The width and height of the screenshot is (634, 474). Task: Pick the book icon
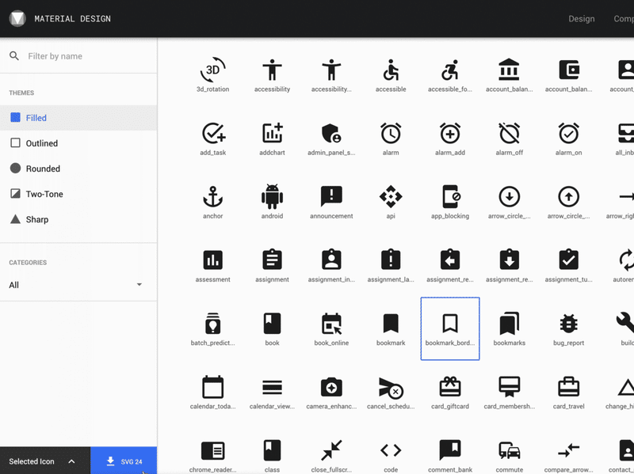point(272,324)
